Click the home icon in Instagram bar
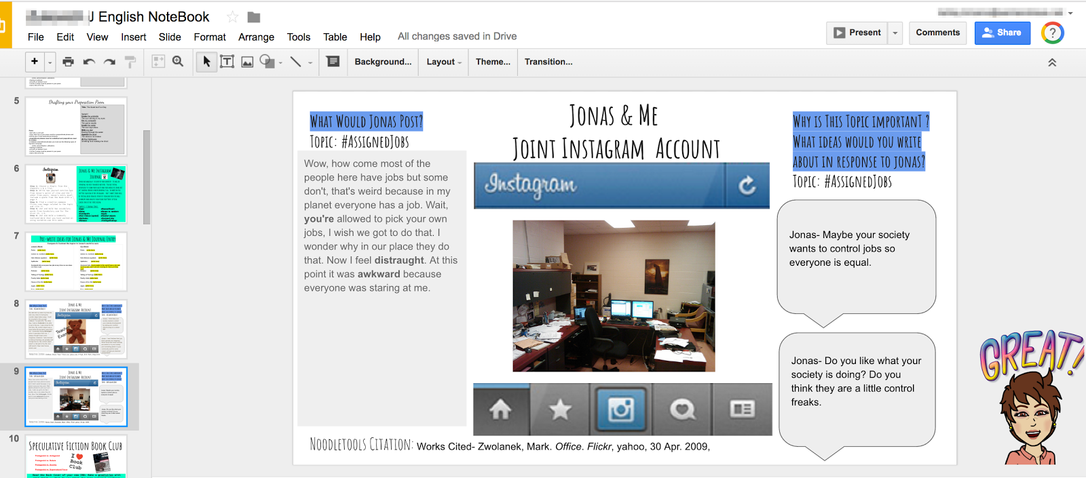This screenshot has height=478, width=1086. coord(501,410)
